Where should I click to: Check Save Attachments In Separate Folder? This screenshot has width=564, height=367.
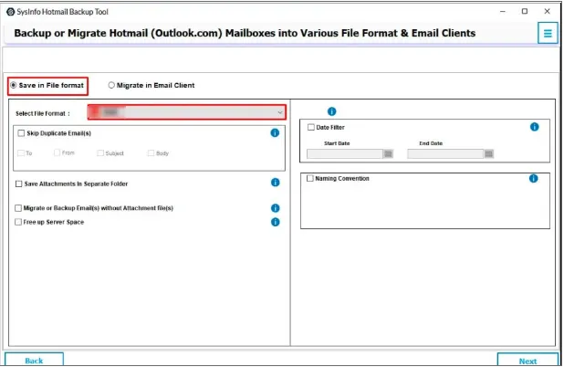(x=19, y=183)
